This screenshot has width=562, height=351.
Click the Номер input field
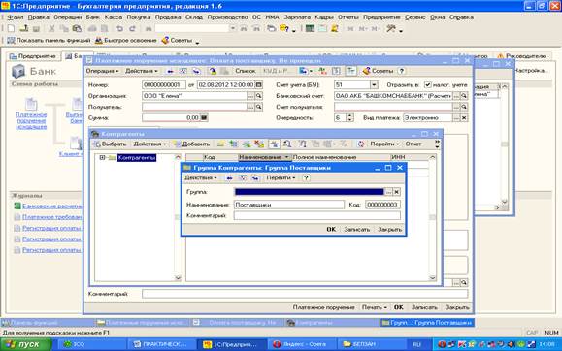(164, 85)
